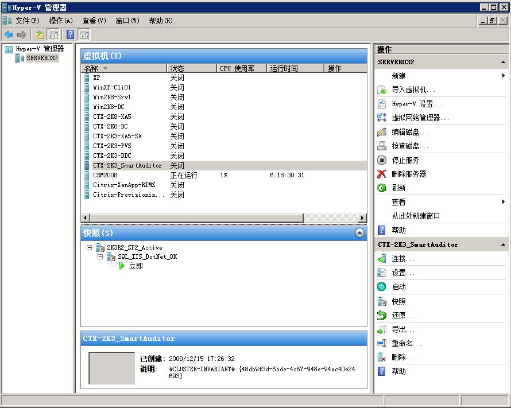Open the 文件(F) menu
This screenshot has width=511, height=408.
(x=28, y=21)
